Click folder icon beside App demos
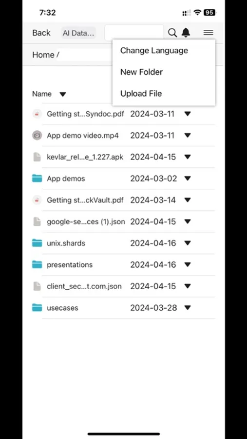Image resolution: width=247 pixels, height=439 pixels. pos(37,179)
